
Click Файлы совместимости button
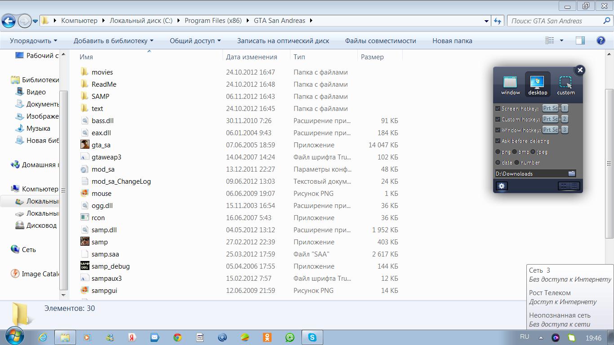coord(381,41)
